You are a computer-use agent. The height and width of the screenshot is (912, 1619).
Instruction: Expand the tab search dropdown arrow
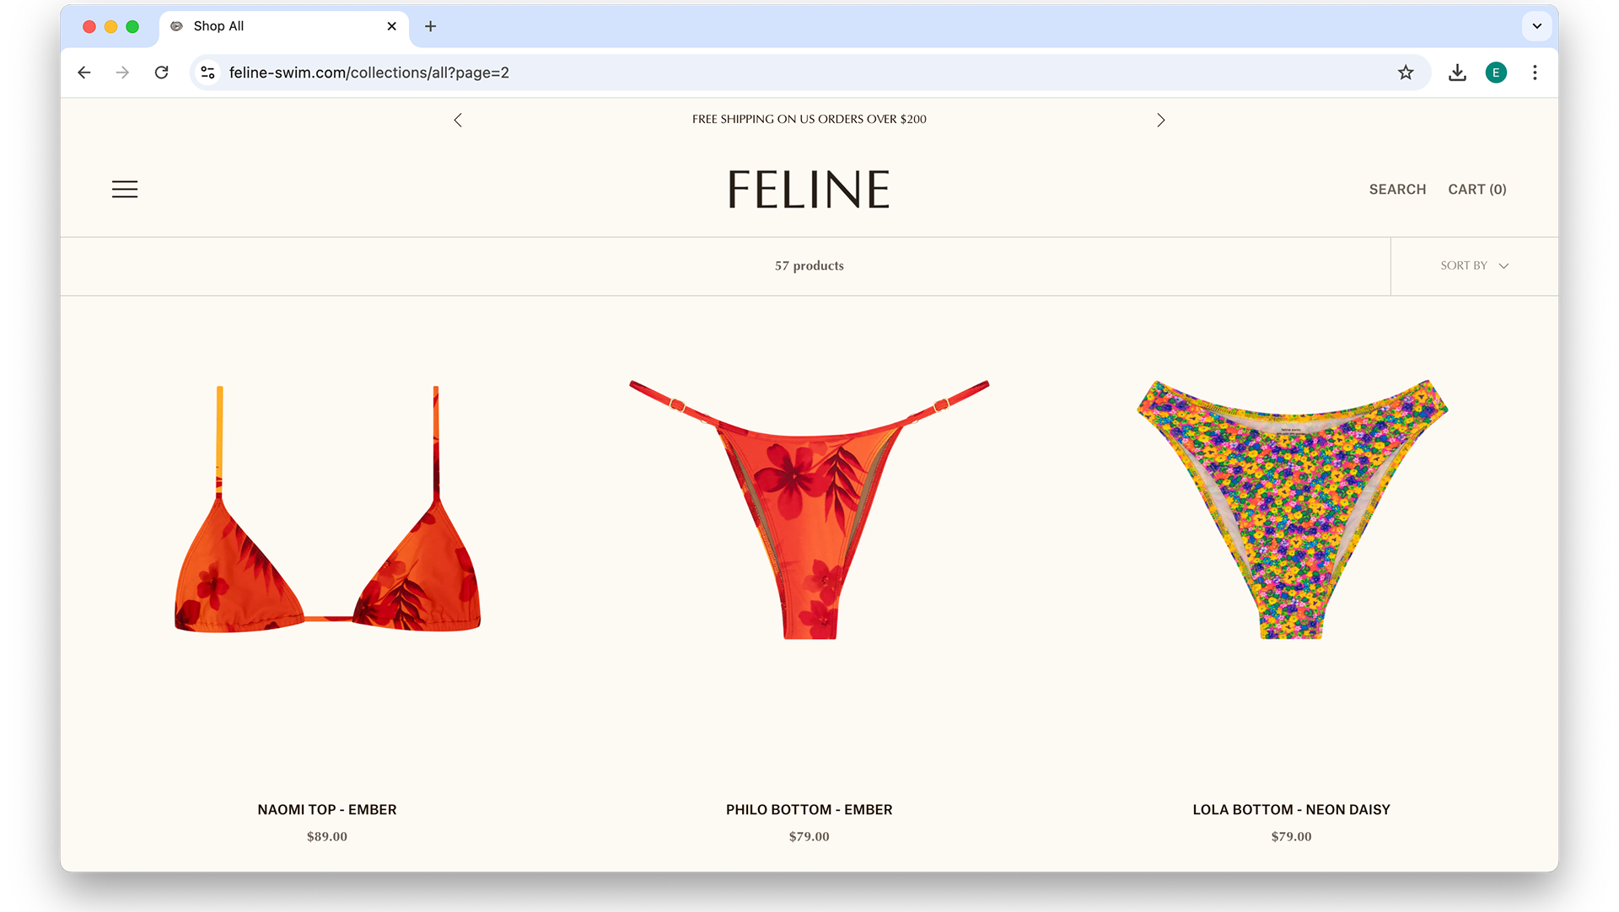tap(1537, 26)
